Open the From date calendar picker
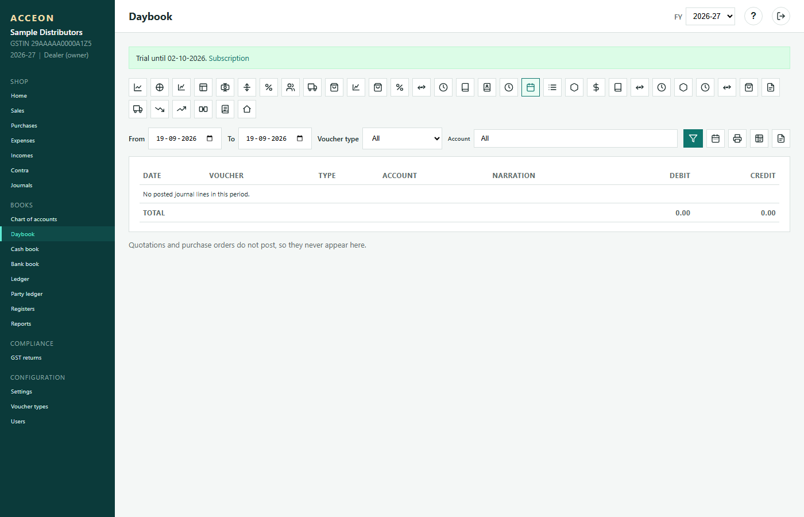The width and height of the screenshot is (804, 517). coord(210,138)
